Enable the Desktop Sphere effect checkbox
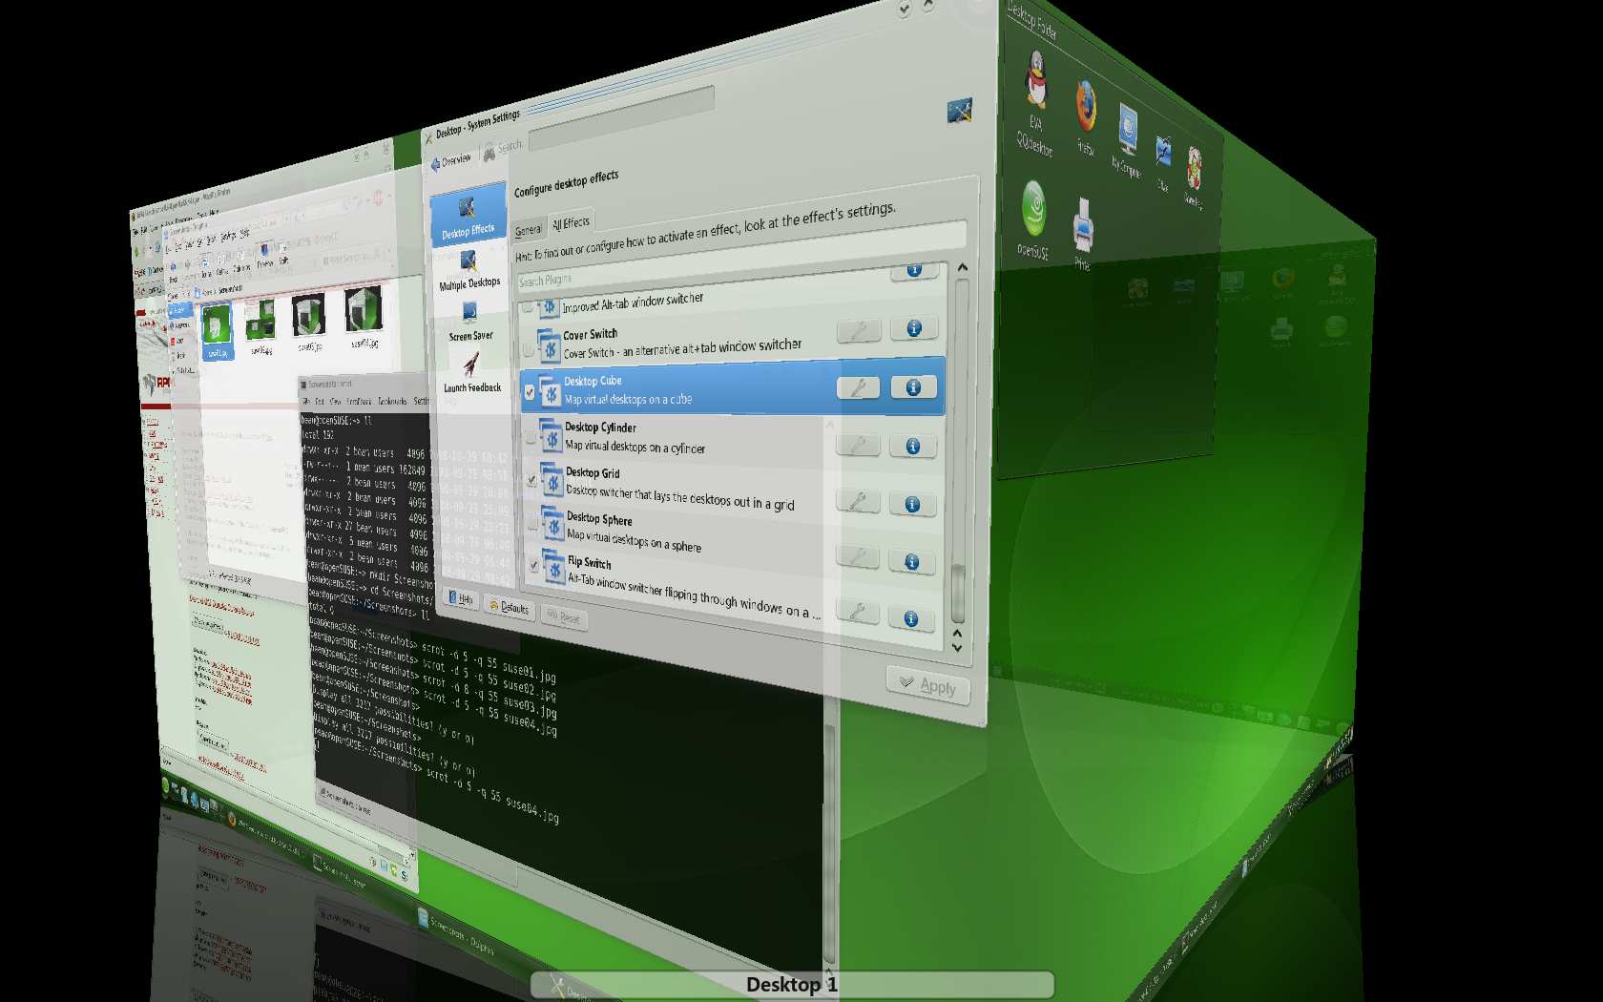The width and height of the screenshot is (1603, 1002). point(532,524)
